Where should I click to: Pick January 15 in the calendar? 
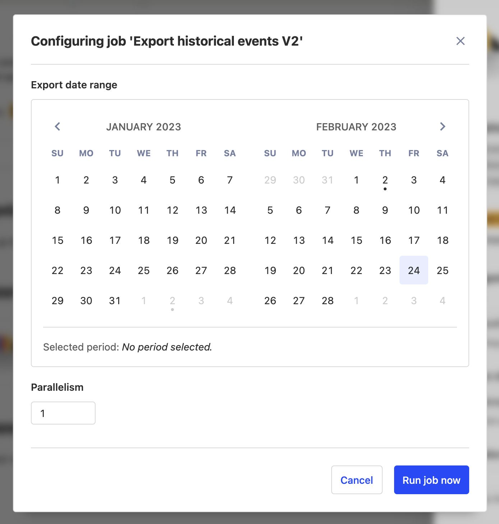(57, 240)
